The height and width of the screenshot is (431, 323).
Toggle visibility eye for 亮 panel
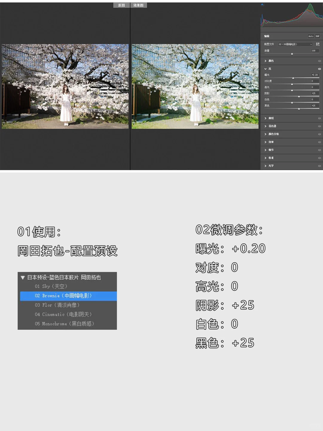(319, 69)
